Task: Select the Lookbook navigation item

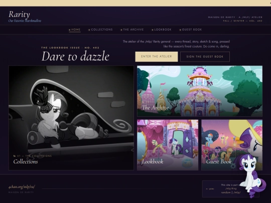Action: click(162, 30)
